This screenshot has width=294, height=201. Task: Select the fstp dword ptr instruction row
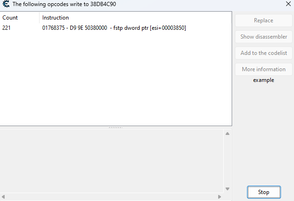coord(114,28)
